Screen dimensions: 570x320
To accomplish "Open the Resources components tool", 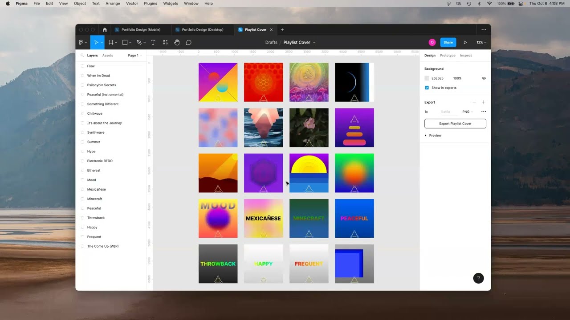I will click(165, 42).
